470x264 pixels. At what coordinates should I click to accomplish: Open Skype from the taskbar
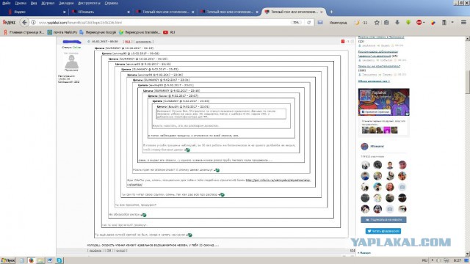(x=59, y=260)
